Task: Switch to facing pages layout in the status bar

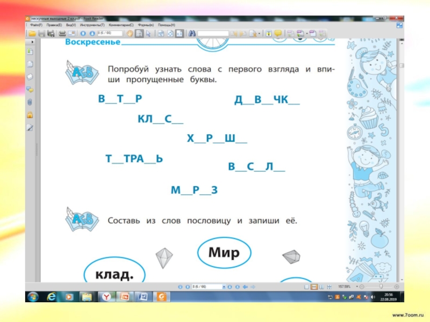Action: 321,287
